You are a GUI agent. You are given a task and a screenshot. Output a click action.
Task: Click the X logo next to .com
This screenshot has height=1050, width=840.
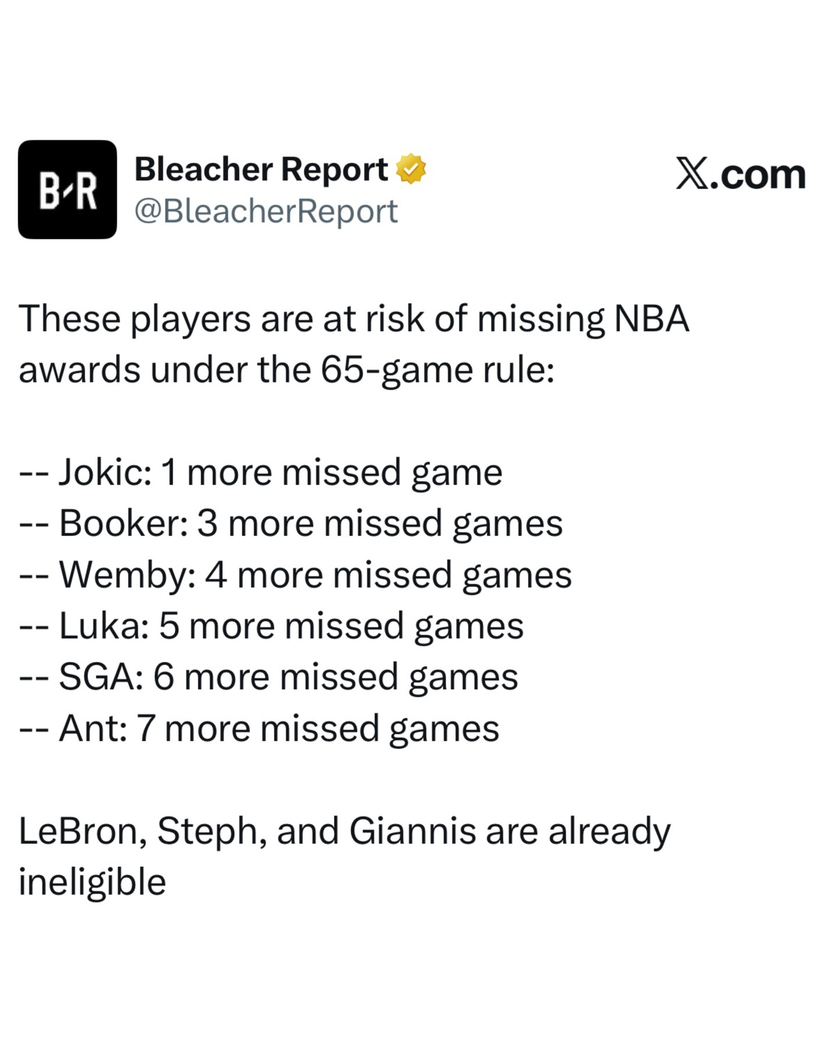[692, 173]
